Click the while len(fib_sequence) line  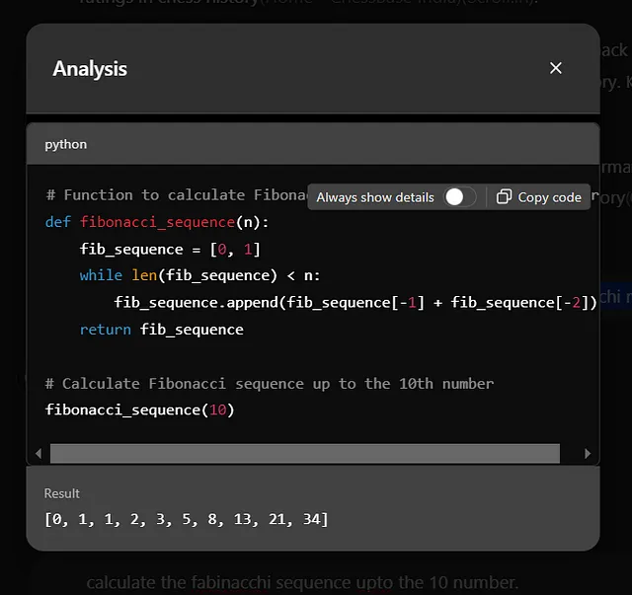pyautogui.click(x=199, y=275)
